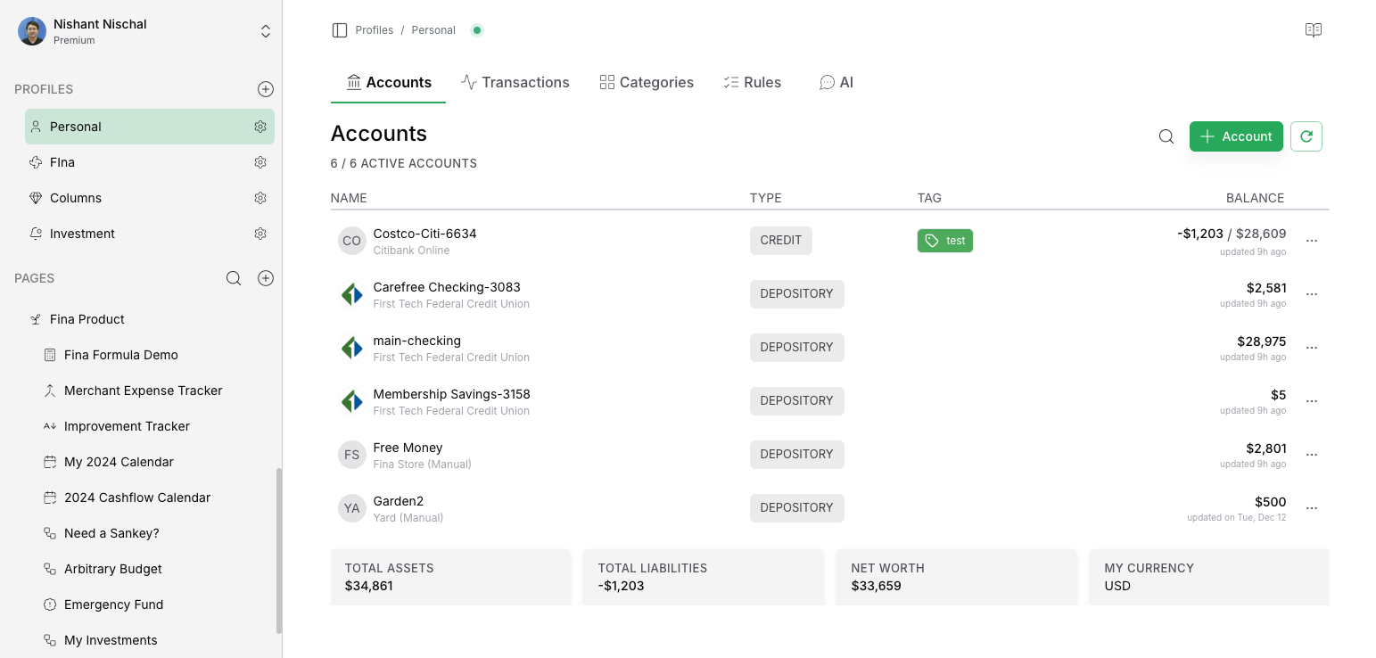Open more options for Free Money
This screenshot has height=658, width=1376.
pyautogui.click(x=1312, y=455)
